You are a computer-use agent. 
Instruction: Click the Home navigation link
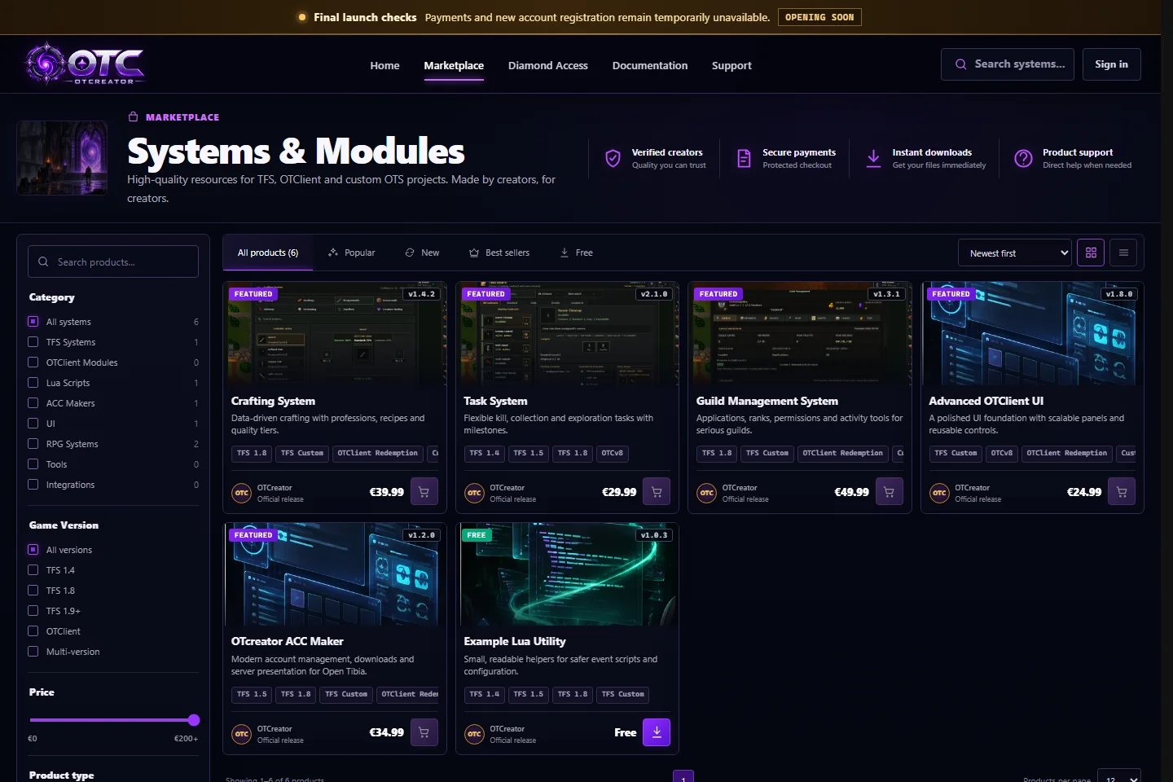384,65
